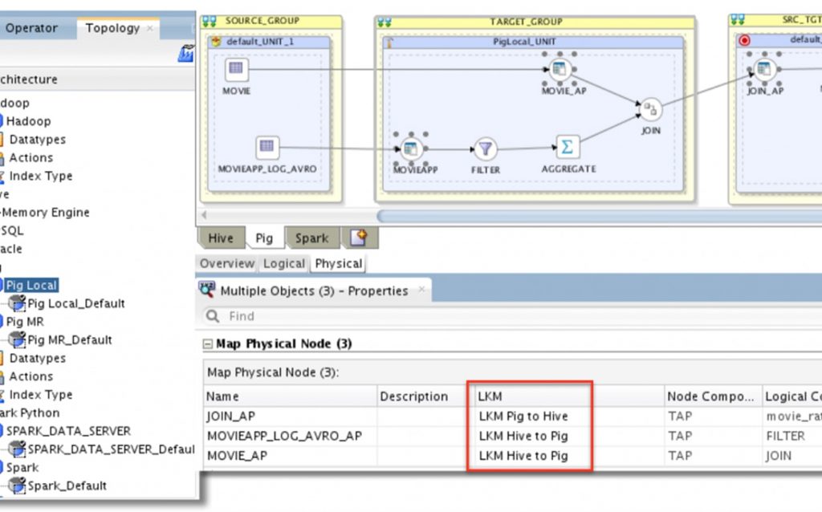The image size is (822, 512).
Task: Click the PigLocal_UNIT header icon
Action: (x=389, y=42)
